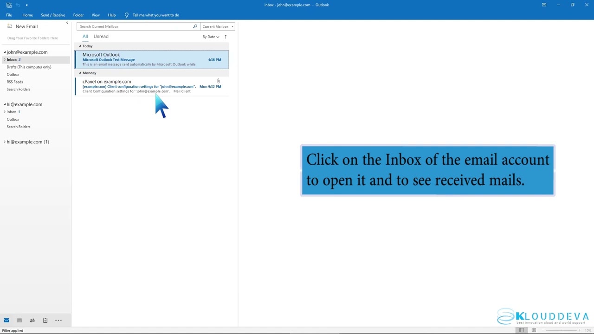Open the Folder ribbon tab

(78, 15)
